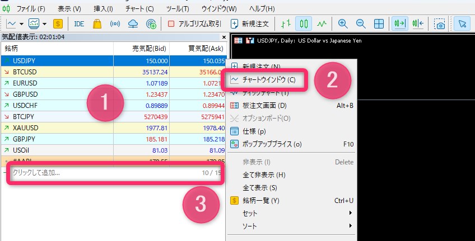Open the ファイル (F) menu
Image resolution: width=475 pixels, height=241 pixels.
[31, 9]
